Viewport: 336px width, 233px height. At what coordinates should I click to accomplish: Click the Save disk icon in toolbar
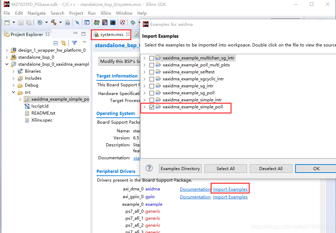(x=21, y=22)
